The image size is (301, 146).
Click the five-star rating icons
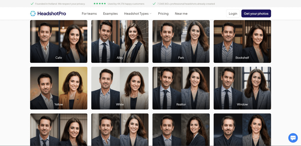[x=100, y=4]
